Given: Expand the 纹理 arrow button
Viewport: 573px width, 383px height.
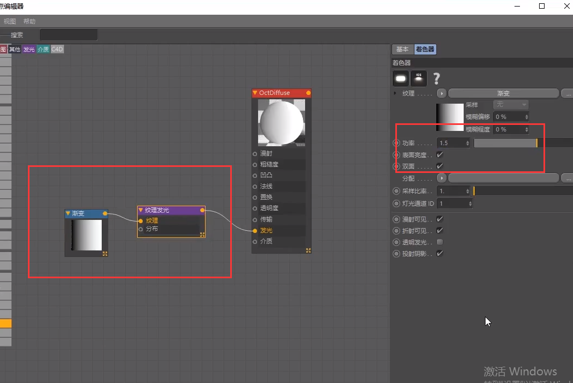Looking at the screenshot, I should tap(441, 93).
